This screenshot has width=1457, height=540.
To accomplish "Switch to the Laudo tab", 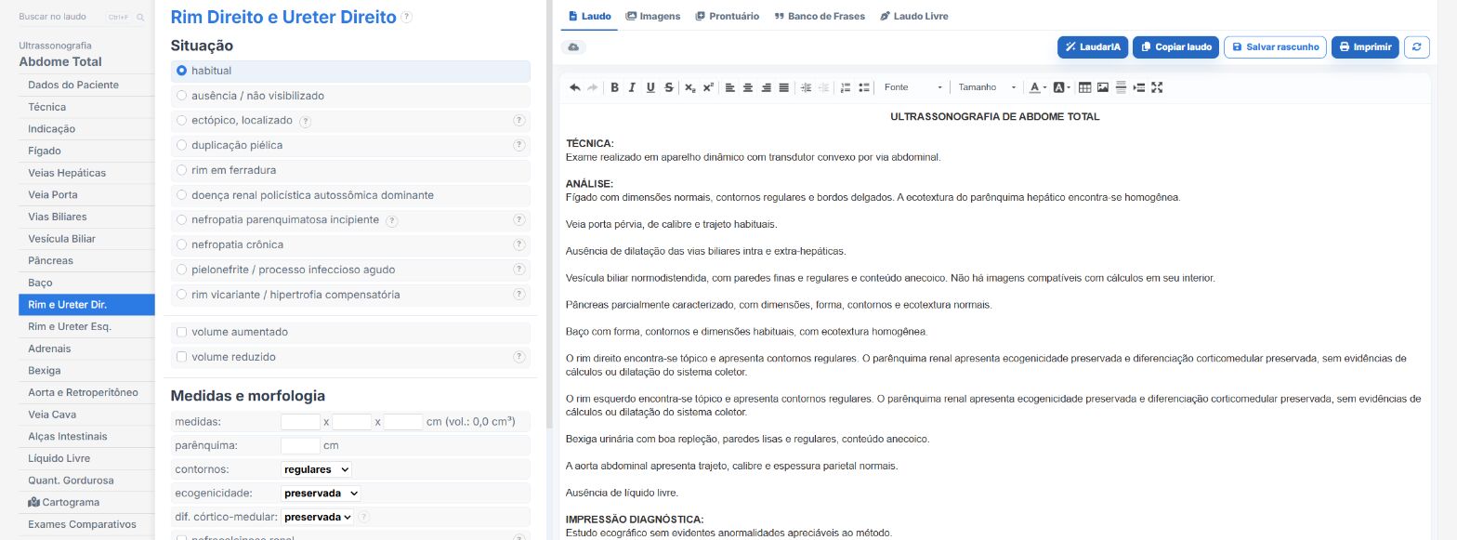I will 589,16.
